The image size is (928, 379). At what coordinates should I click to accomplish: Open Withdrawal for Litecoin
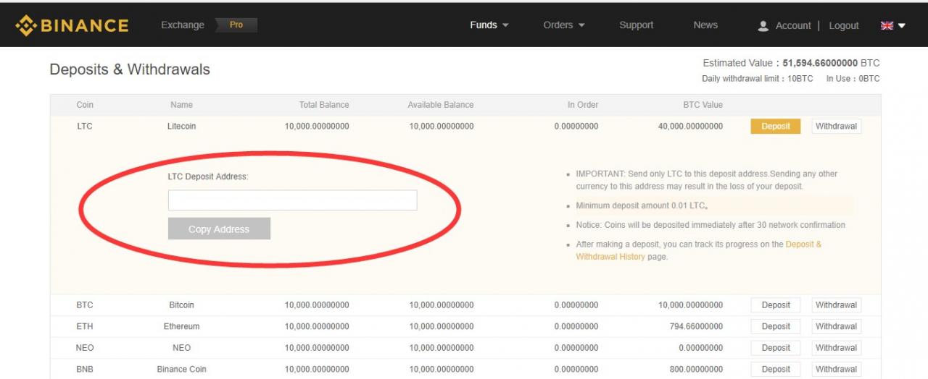[x=836, y=126]
